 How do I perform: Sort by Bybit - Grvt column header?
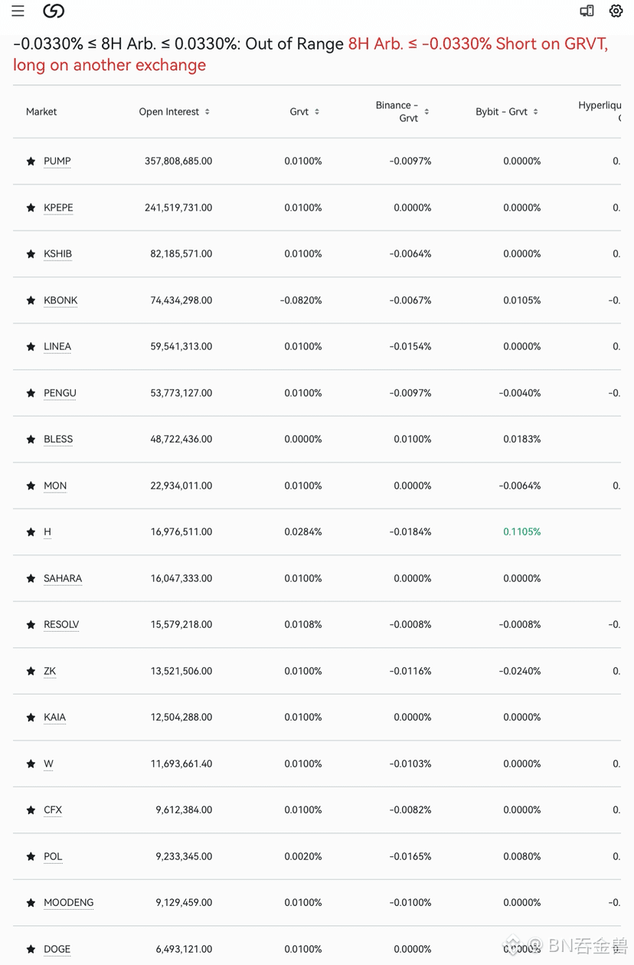pos(506,112)
